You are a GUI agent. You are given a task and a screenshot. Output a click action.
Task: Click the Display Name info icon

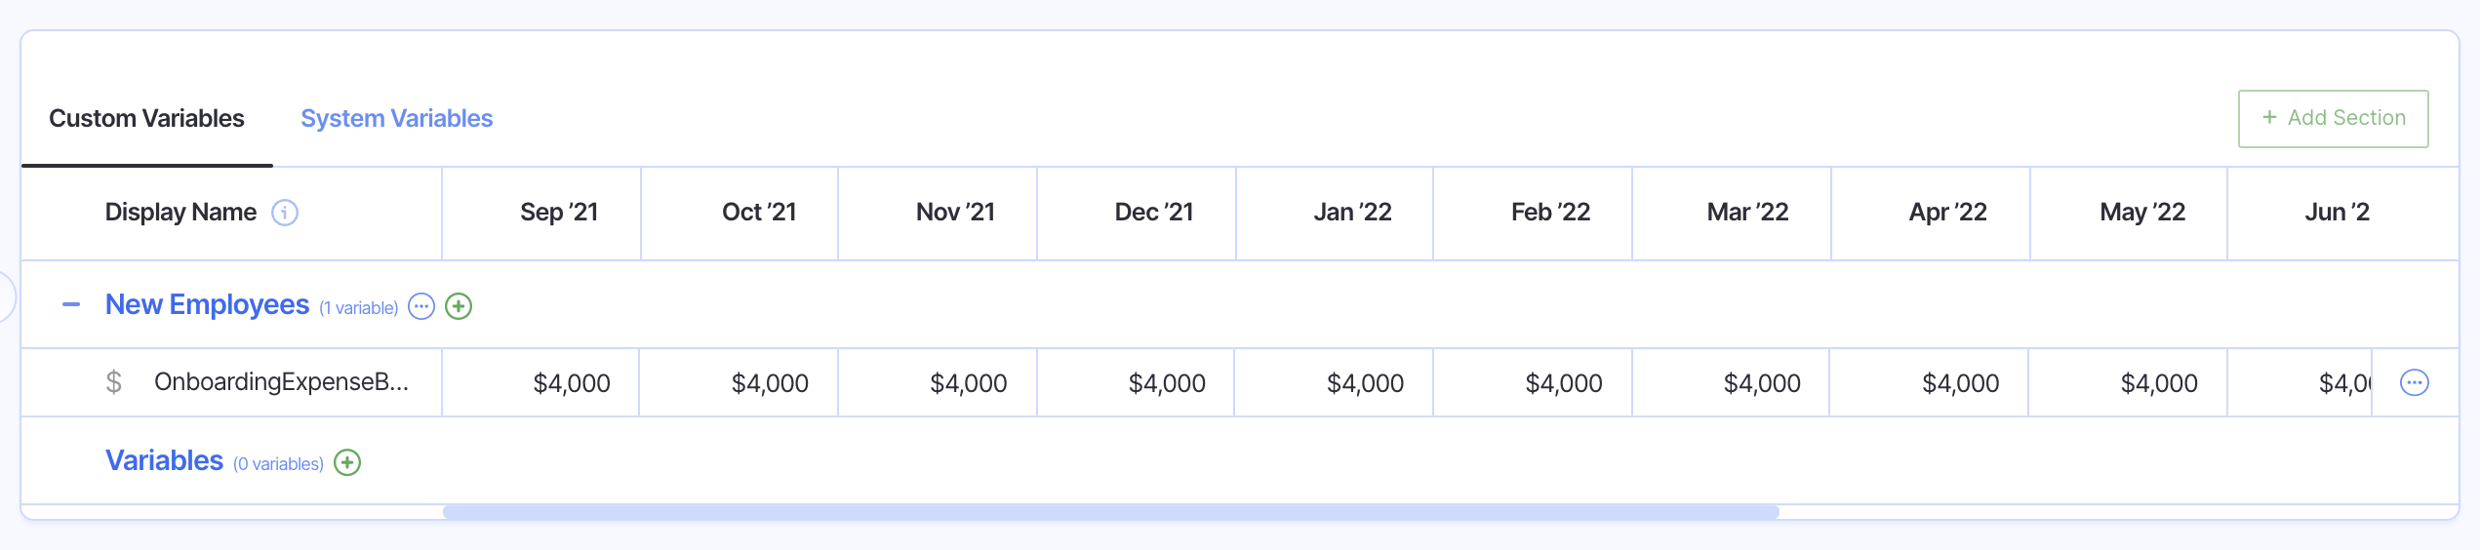(285, 213)
